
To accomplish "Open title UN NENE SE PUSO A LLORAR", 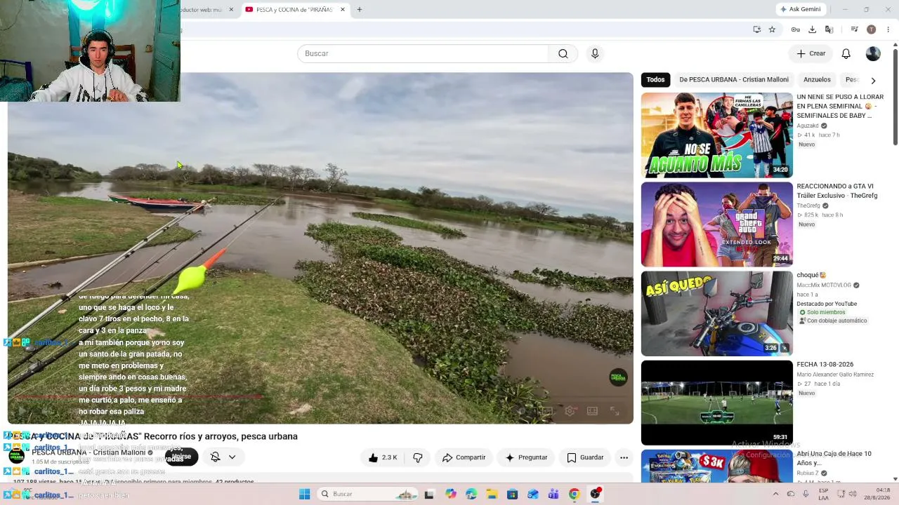I will pos(840,107).
